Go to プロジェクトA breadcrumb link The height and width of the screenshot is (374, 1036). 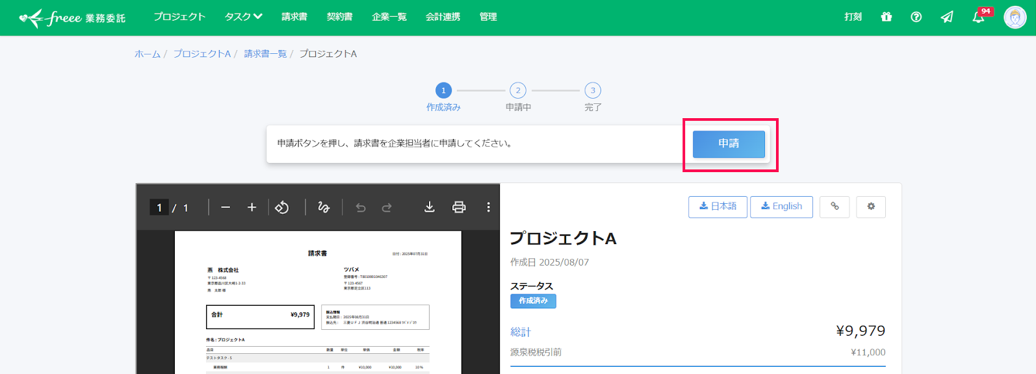click(x=202, y=54)
